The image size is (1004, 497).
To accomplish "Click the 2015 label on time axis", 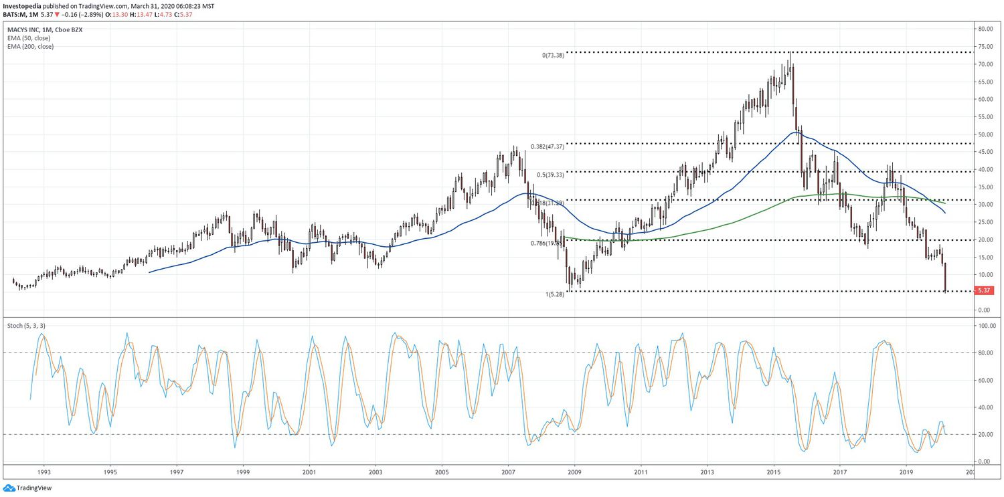I will pos(773,472).
